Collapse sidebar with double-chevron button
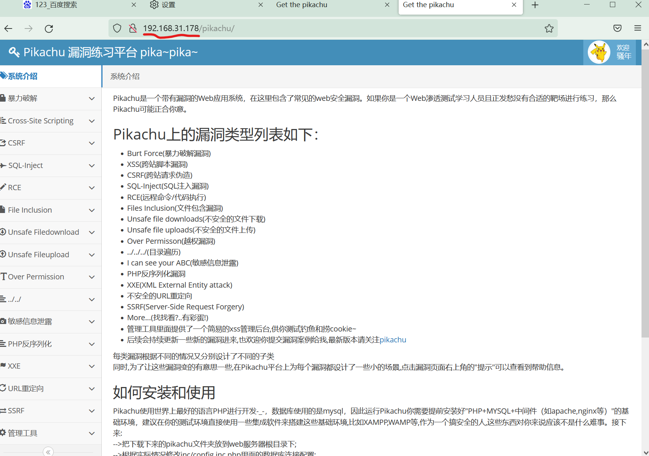 [48, 452]
